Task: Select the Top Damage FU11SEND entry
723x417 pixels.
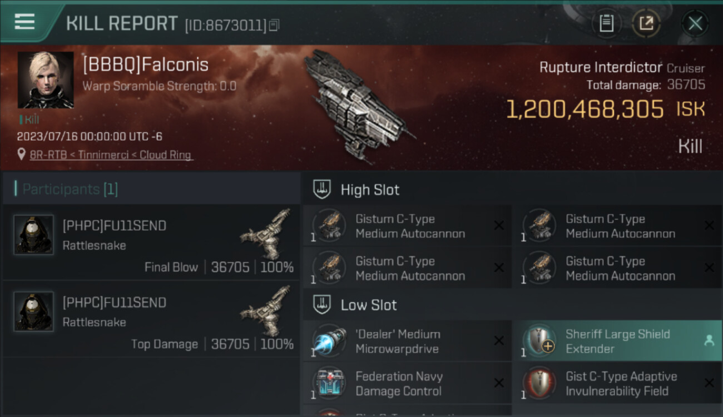Action: point(151,319)
